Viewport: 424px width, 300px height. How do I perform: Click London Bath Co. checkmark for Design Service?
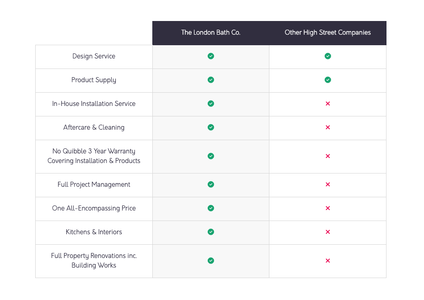coord(211,56)
